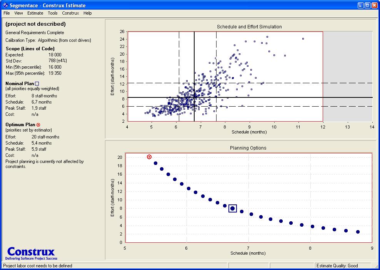This screenshot has height=270, width=380.
Task: Select the Std Dev value "788 (±4%)"
Action: (x=58, y=61)
